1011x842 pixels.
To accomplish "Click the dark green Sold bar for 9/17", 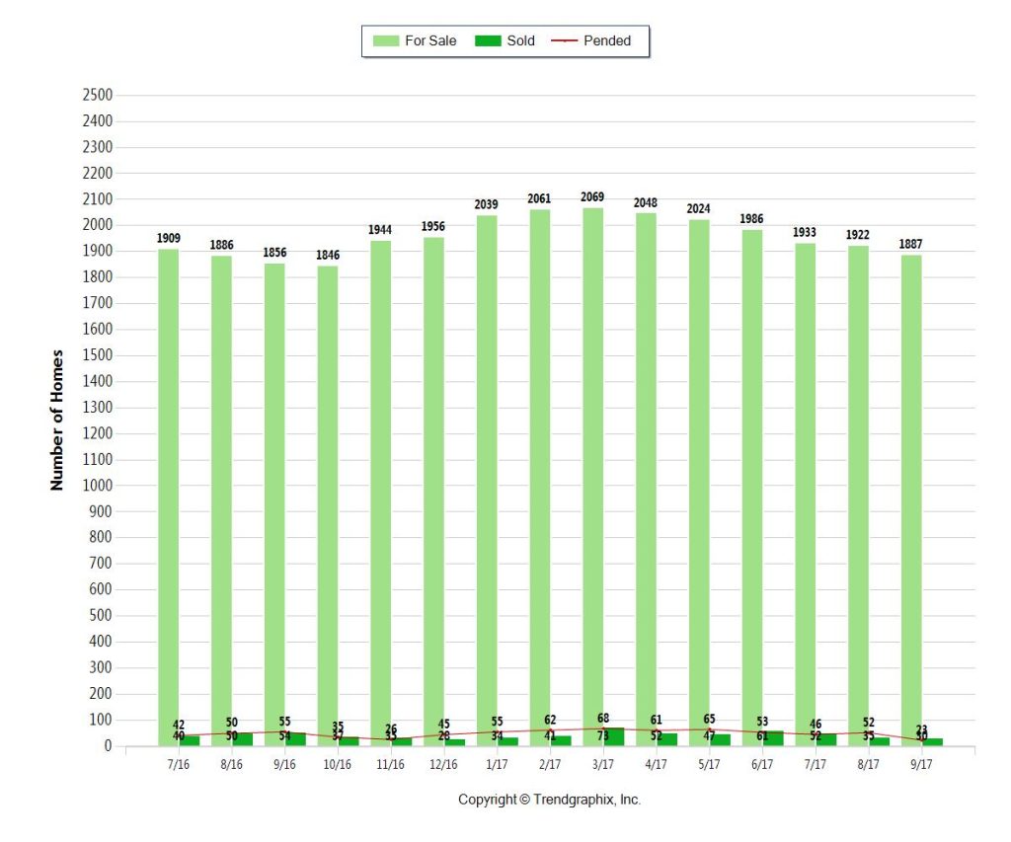I will pyautogui.click(x=932, y=742).
